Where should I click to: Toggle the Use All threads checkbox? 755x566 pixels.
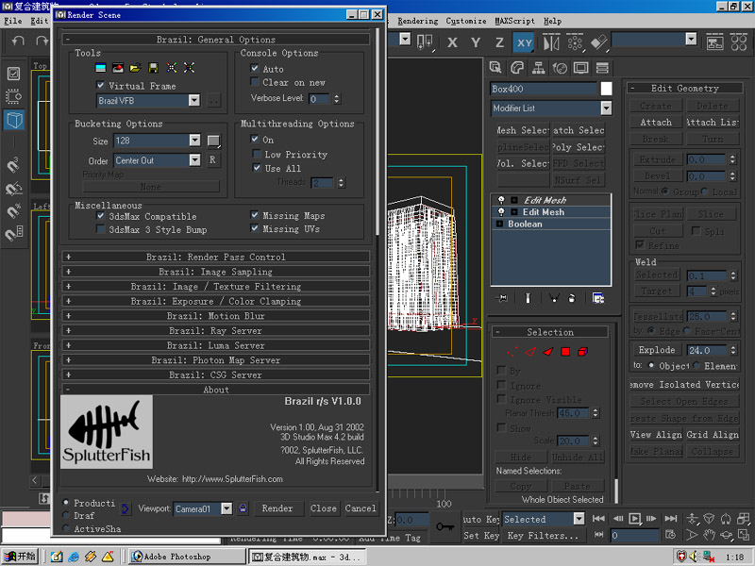[x=257, y=168]
